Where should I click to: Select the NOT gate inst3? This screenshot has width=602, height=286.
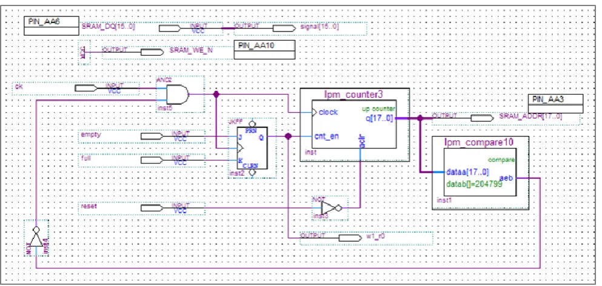(331, 208)
